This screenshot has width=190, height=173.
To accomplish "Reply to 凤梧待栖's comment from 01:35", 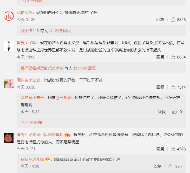I will (x=160, y=19).
